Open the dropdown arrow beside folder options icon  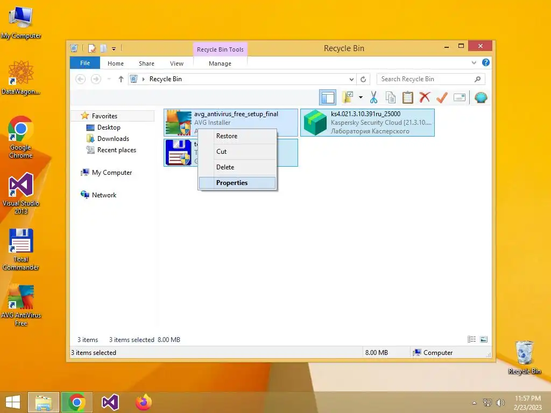pos(361,97)
